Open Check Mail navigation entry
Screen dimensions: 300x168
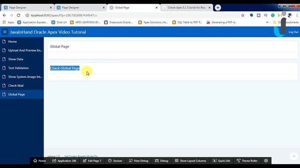tap(22, 85)
